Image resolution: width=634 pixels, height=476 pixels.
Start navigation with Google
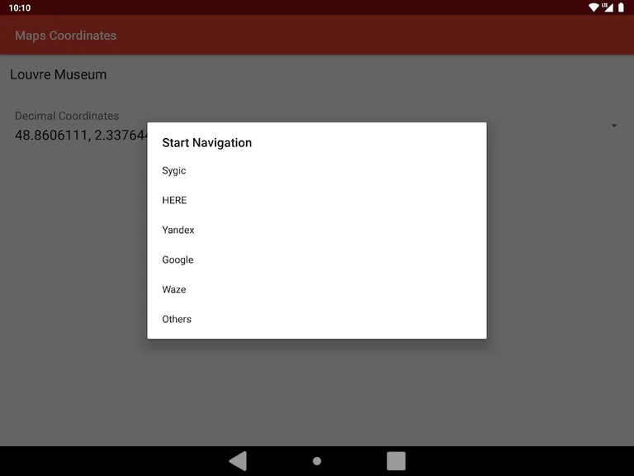(177, 259)
